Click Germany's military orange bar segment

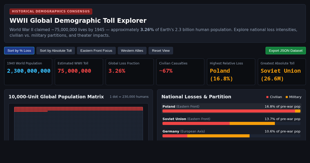[x=218, y=136]
